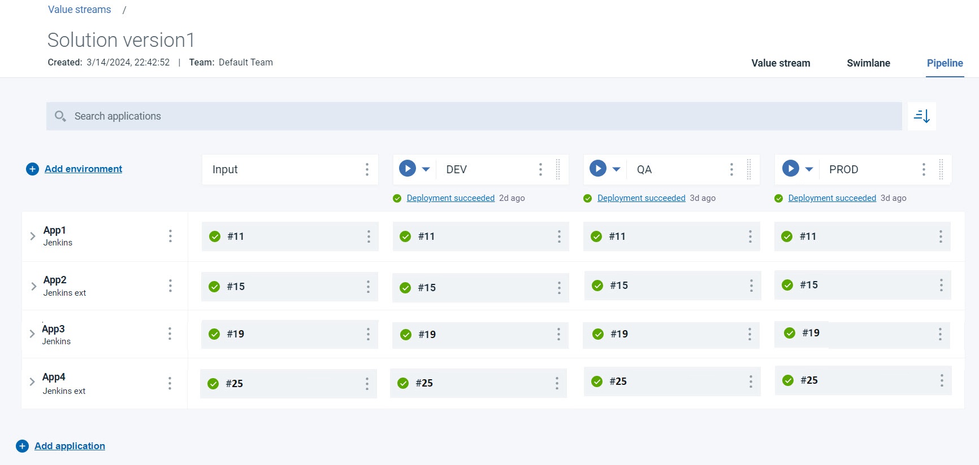Run the DEV environment deployment
979x465 pixels.
point(407,169)
